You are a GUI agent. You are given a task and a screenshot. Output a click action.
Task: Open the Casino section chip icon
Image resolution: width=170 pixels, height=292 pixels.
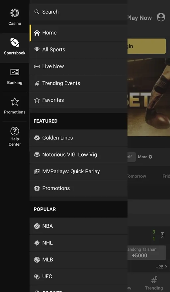click(x=15, y=13)
